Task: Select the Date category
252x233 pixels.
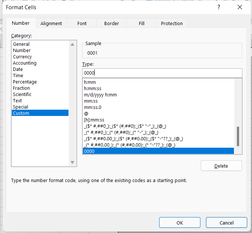Action: pyautogui.click(x=40, y=69)
